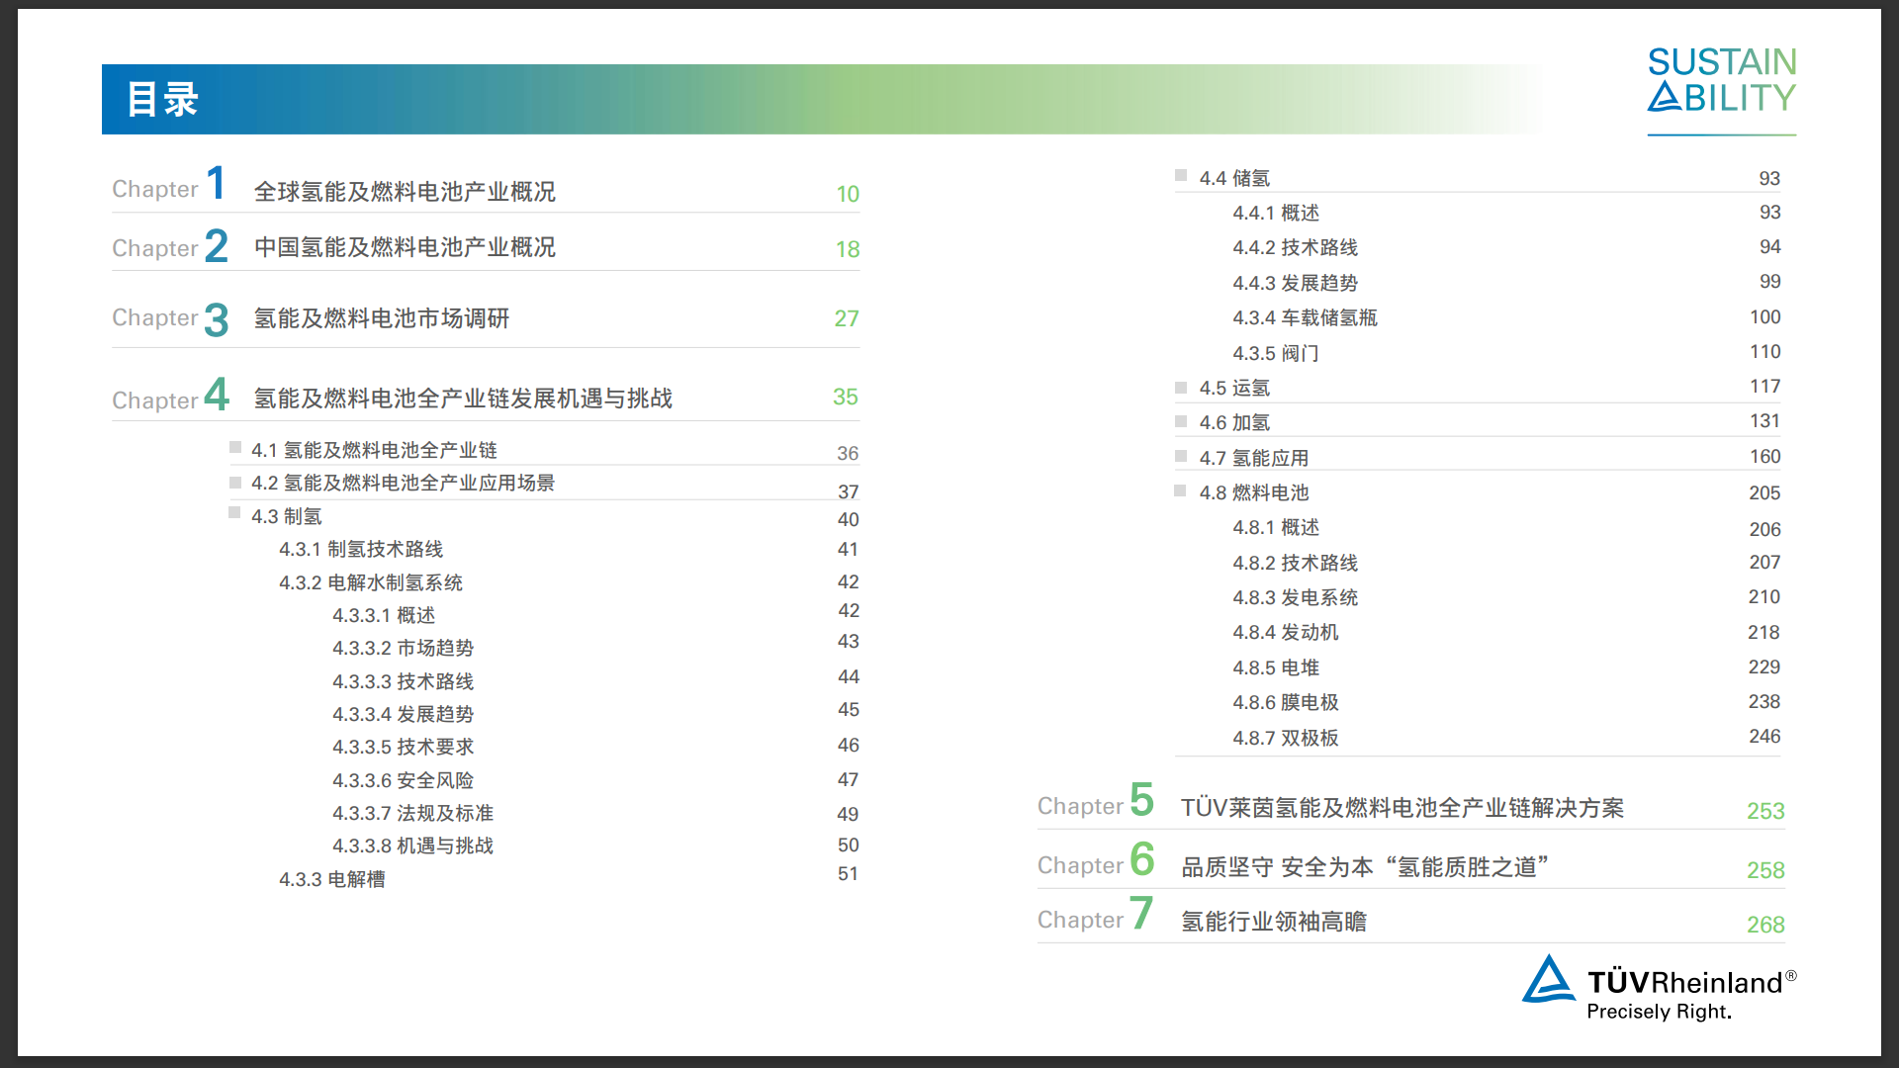Viewport: 1899px width, 1068px height.
Task: Open Chapter 1 全球氢能及燃料电池产业概况
Action: (x=404, y=192)
